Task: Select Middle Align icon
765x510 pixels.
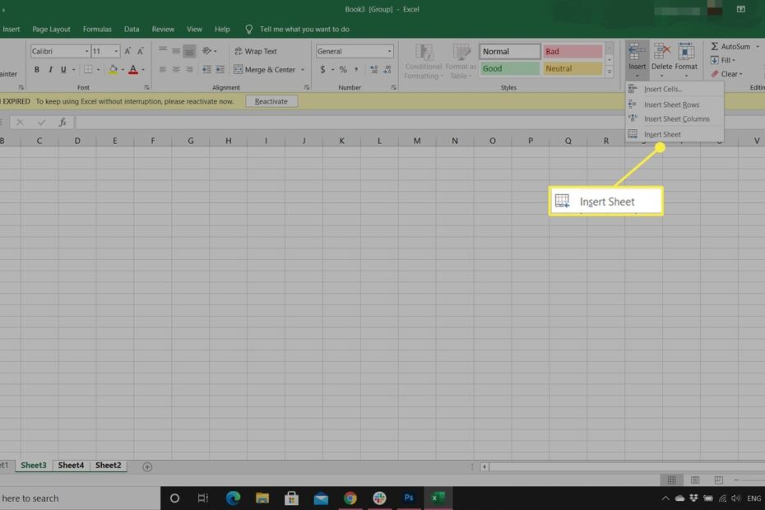Action: click(176, 51)
